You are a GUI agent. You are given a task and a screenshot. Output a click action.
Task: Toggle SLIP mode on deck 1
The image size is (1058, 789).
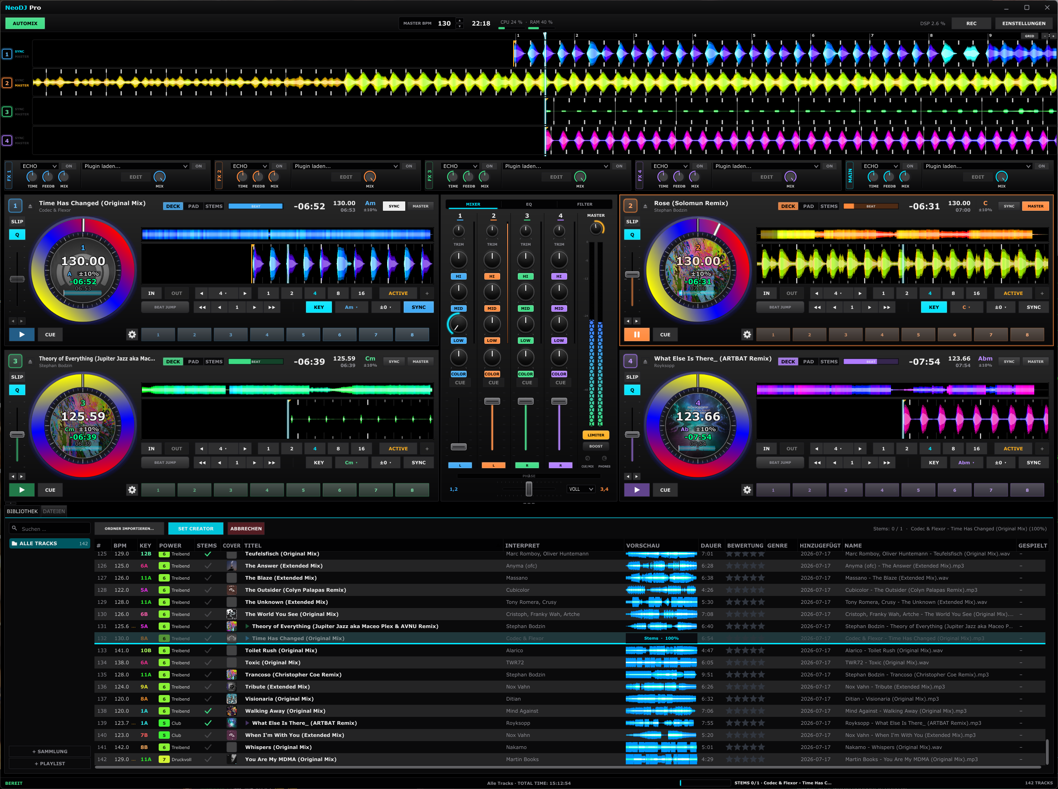pos(17,221)
